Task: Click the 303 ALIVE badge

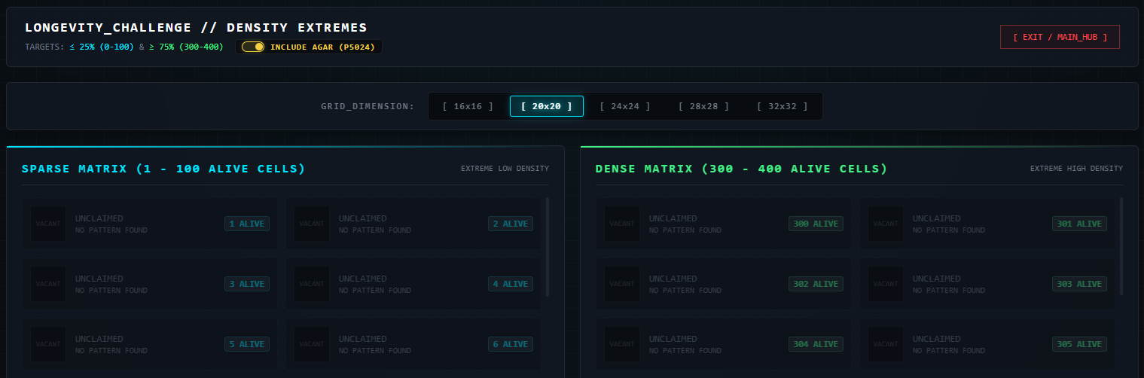Action: pos(1079,284)
